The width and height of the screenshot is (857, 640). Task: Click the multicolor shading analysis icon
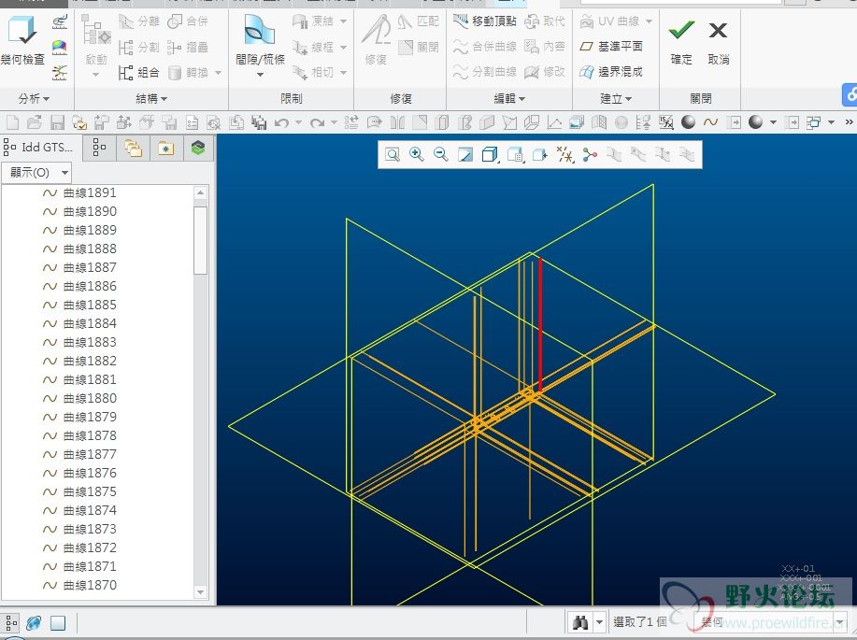click(x=60, y=47)
